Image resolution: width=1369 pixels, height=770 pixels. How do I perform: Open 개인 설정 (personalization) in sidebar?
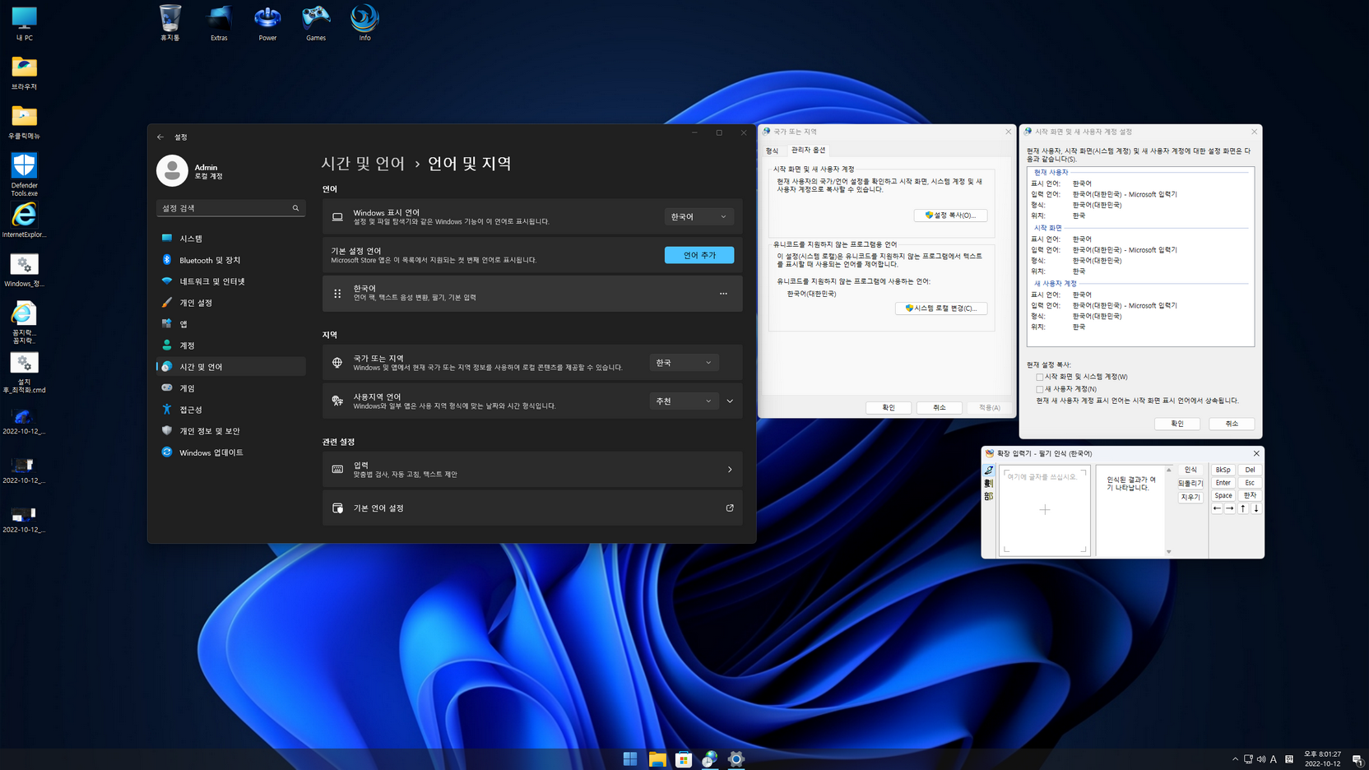click(230, 303)
